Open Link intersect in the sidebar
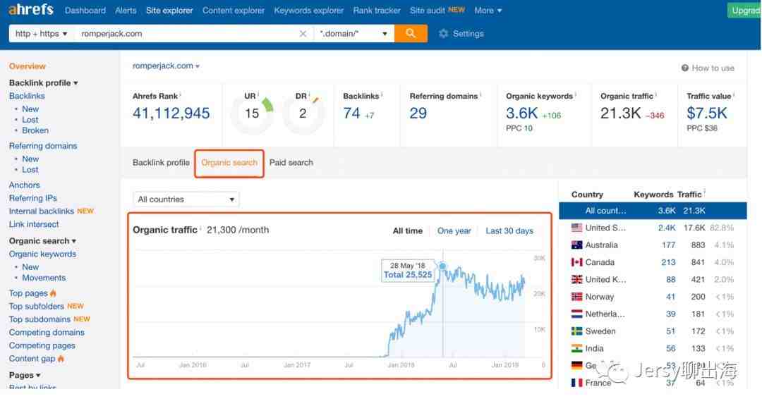Image resolution: width=762 pixels, height=406 pixels. click(34, 224)
